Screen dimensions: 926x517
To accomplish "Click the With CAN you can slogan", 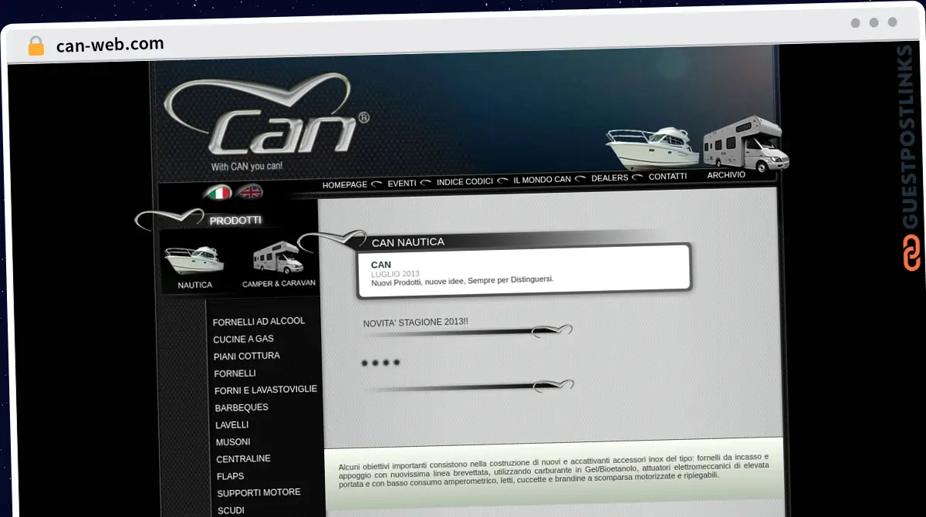I will [246, 166].
